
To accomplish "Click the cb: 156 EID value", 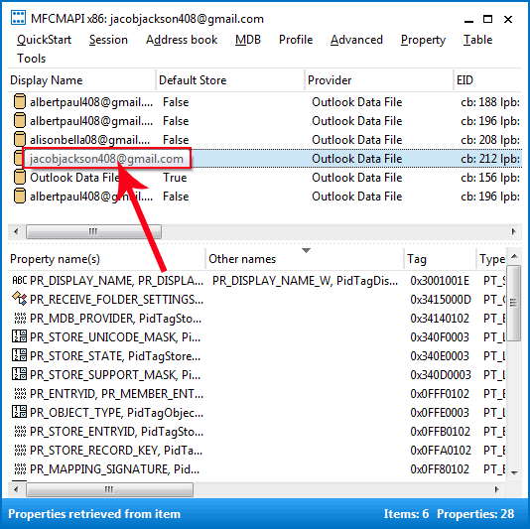I will coord(490,178).
